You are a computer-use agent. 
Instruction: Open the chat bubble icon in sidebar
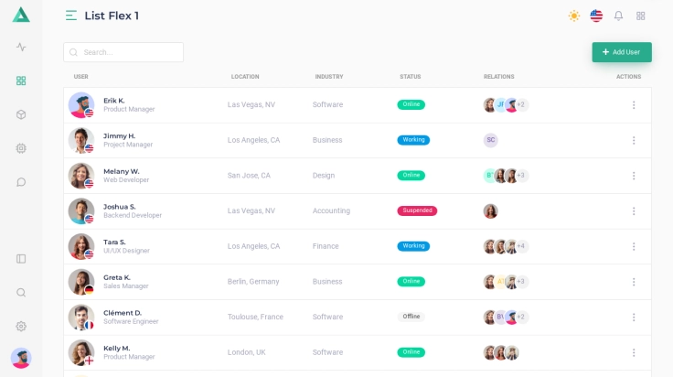click(21, 182)
